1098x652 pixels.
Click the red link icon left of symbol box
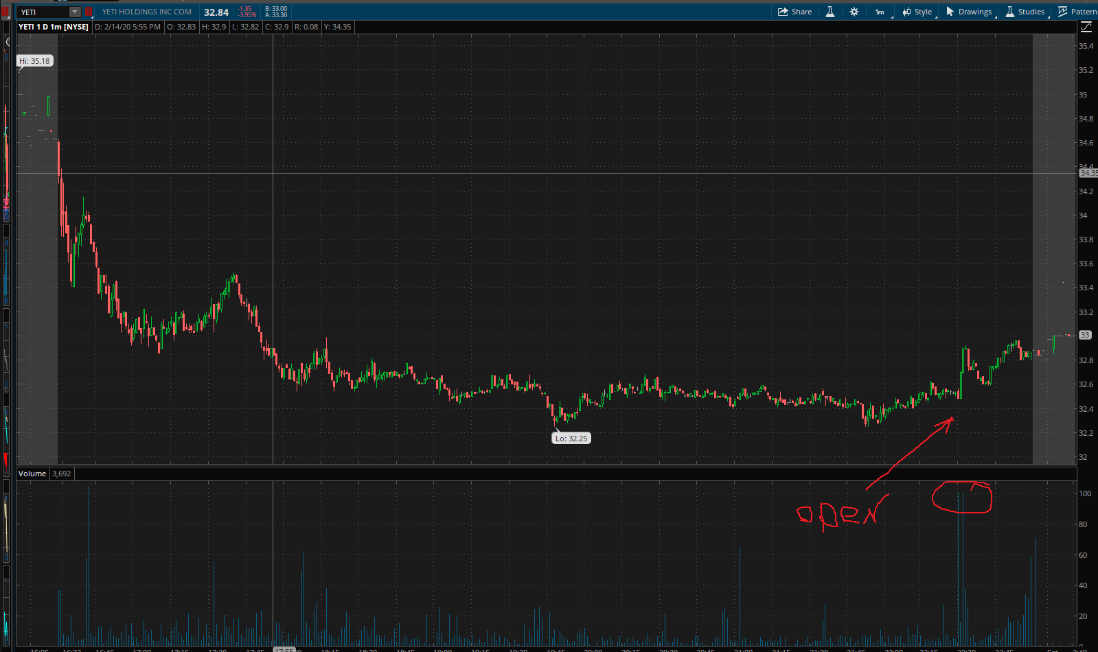coord(5,12)
